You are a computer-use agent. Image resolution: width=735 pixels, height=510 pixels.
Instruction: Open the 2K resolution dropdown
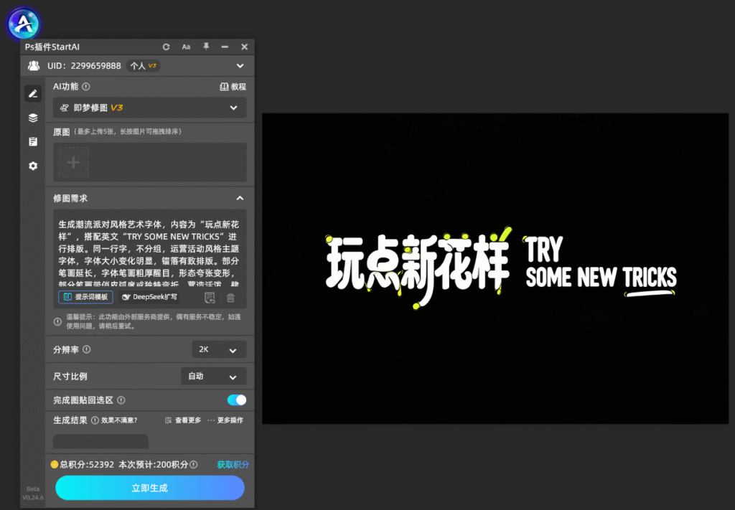click(x=219, y=349)
